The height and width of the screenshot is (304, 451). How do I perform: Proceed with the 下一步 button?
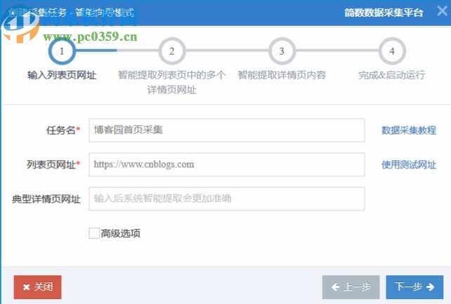point(414,287)
